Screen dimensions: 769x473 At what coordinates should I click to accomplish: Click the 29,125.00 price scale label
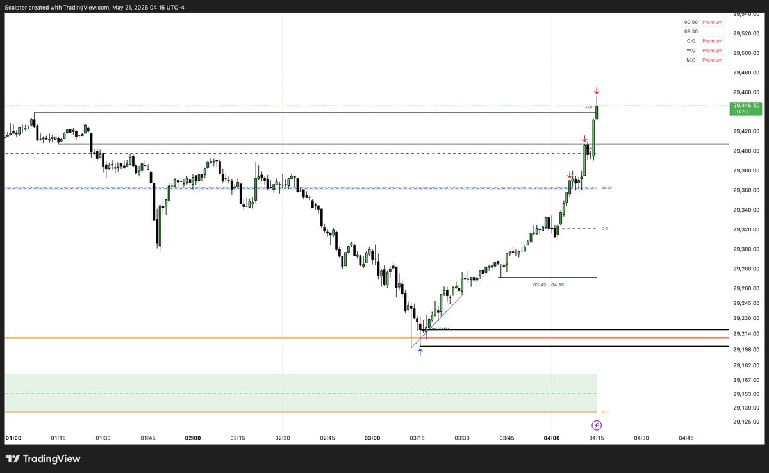(x=747, y=422)
